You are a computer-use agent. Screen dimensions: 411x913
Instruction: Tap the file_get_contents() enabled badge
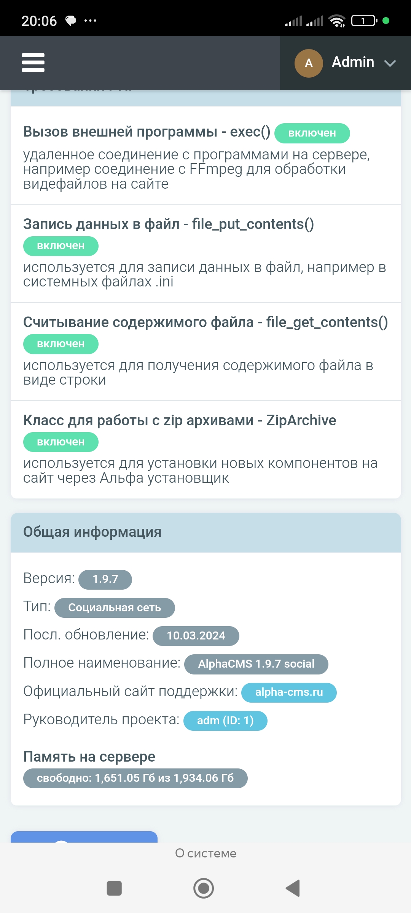coord(61,344)
